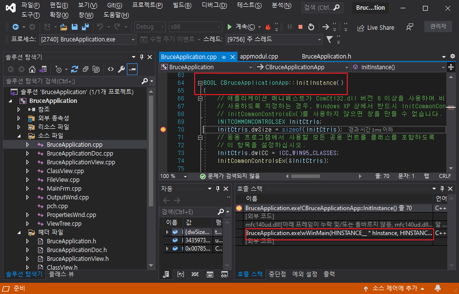Click Show Next Statement arrow icon
The image size is (459, 294).
pyautogui.click(x=325, y=27)
